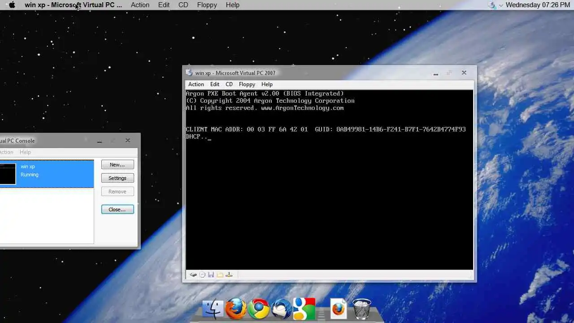Open Action in the Virtual PC 2007 window

coord(196,84)
